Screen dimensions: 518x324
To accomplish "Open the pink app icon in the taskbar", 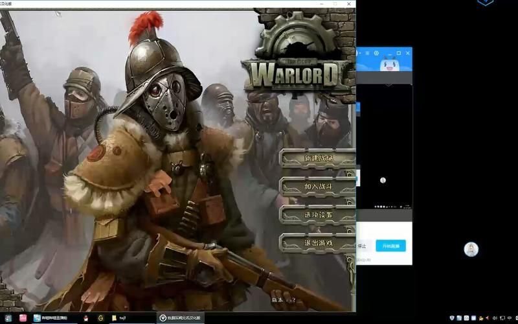I will 23,318.
